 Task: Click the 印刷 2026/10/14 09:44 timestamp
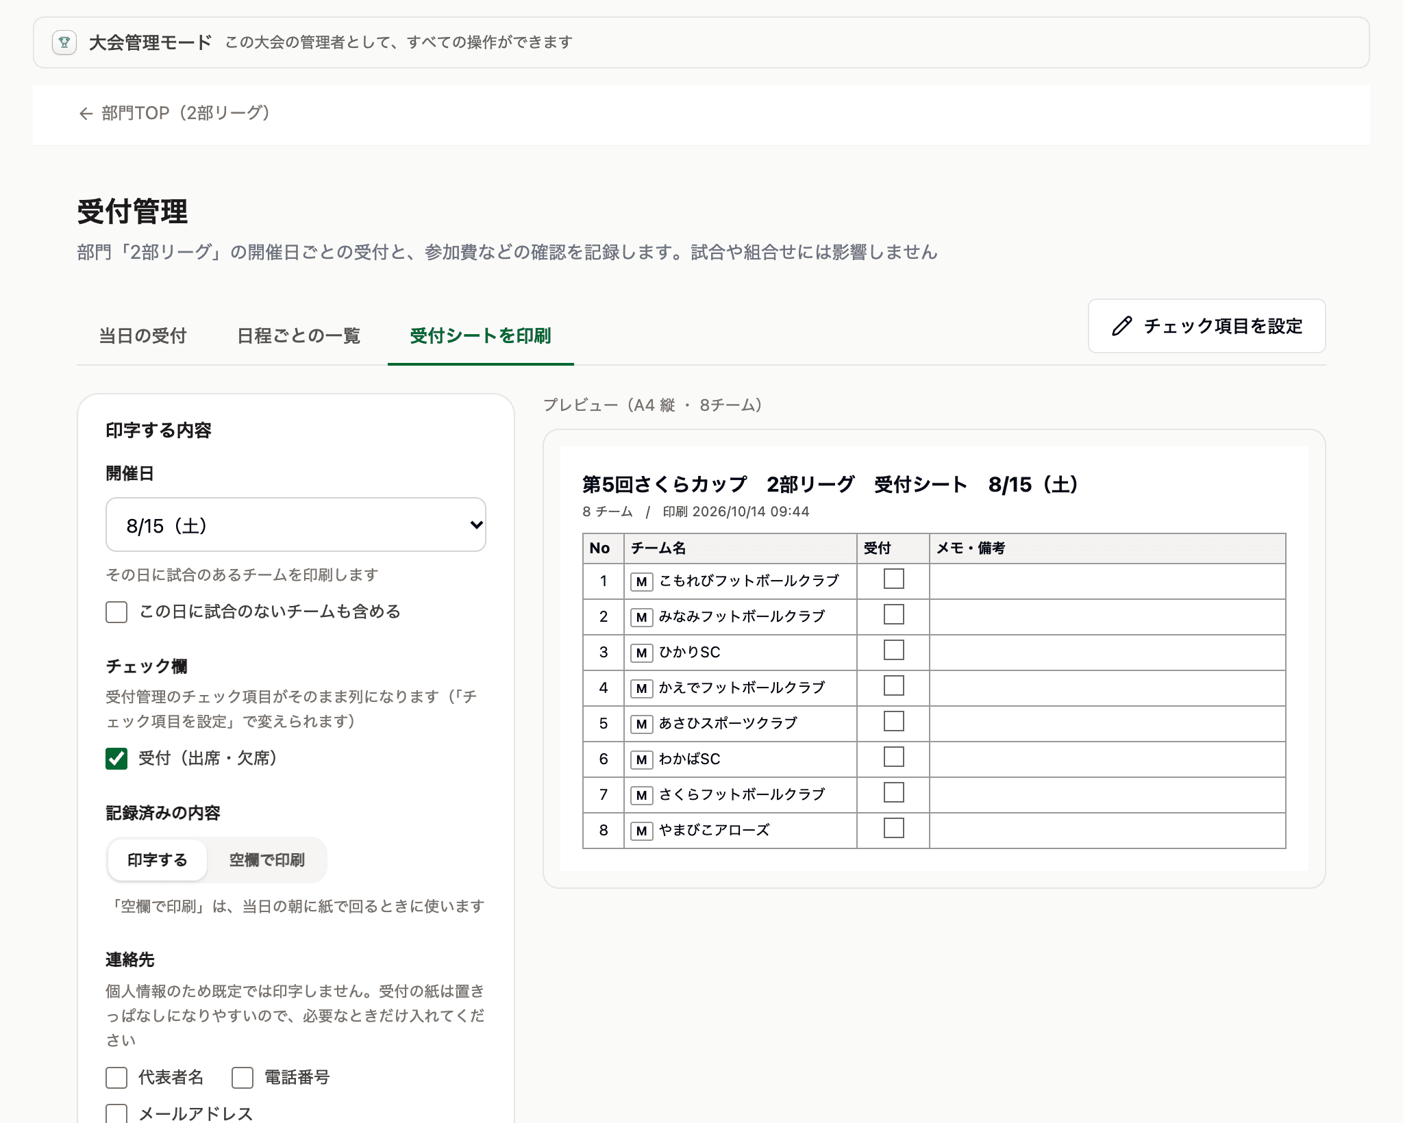[736, 512]
